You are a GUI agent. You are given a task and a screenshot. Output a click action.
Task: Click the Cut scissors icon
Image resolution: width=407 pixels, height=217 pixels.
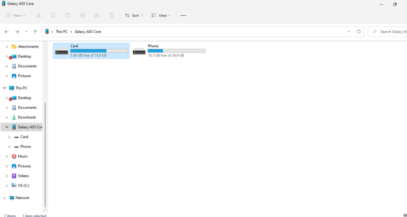(x=39, y=16)
